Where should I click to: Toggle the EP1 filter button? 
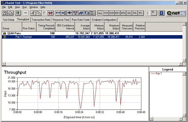tap(118, 13)
